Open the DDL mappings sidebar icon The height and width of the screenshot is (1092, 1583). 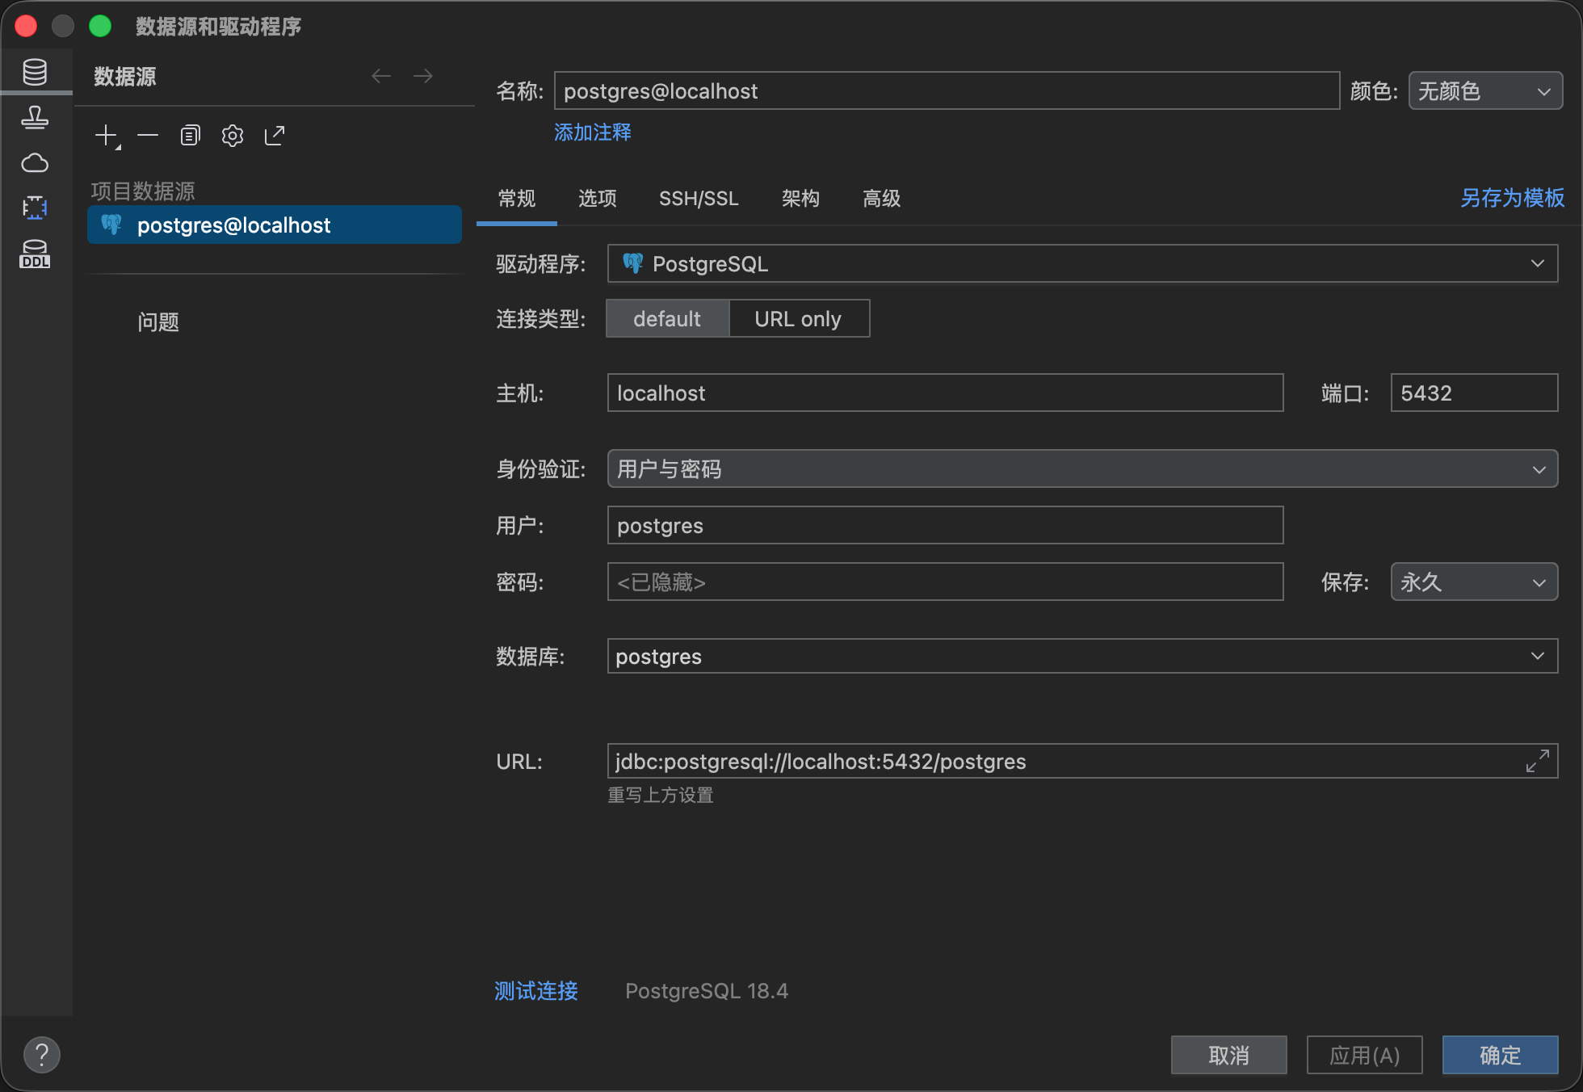point(35,254)
